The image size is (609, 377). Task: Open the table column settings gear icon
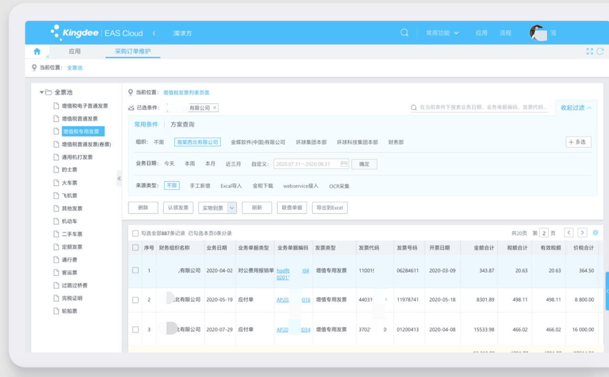pyautogui.click(x=595, y=232)
